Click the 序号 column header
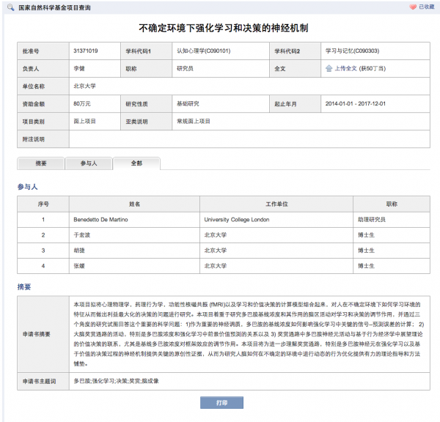440x422 pixels. pos(43,204)
